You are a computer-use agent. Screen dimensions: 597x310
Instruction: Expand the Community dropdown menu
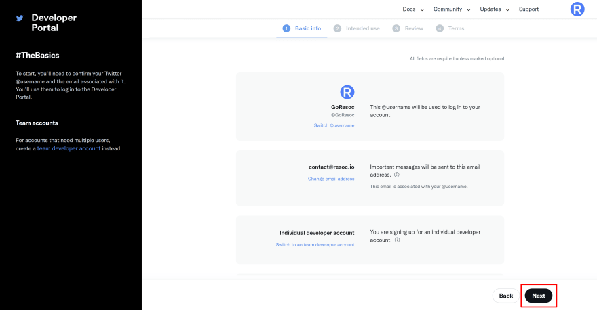[x=452, y=9]
